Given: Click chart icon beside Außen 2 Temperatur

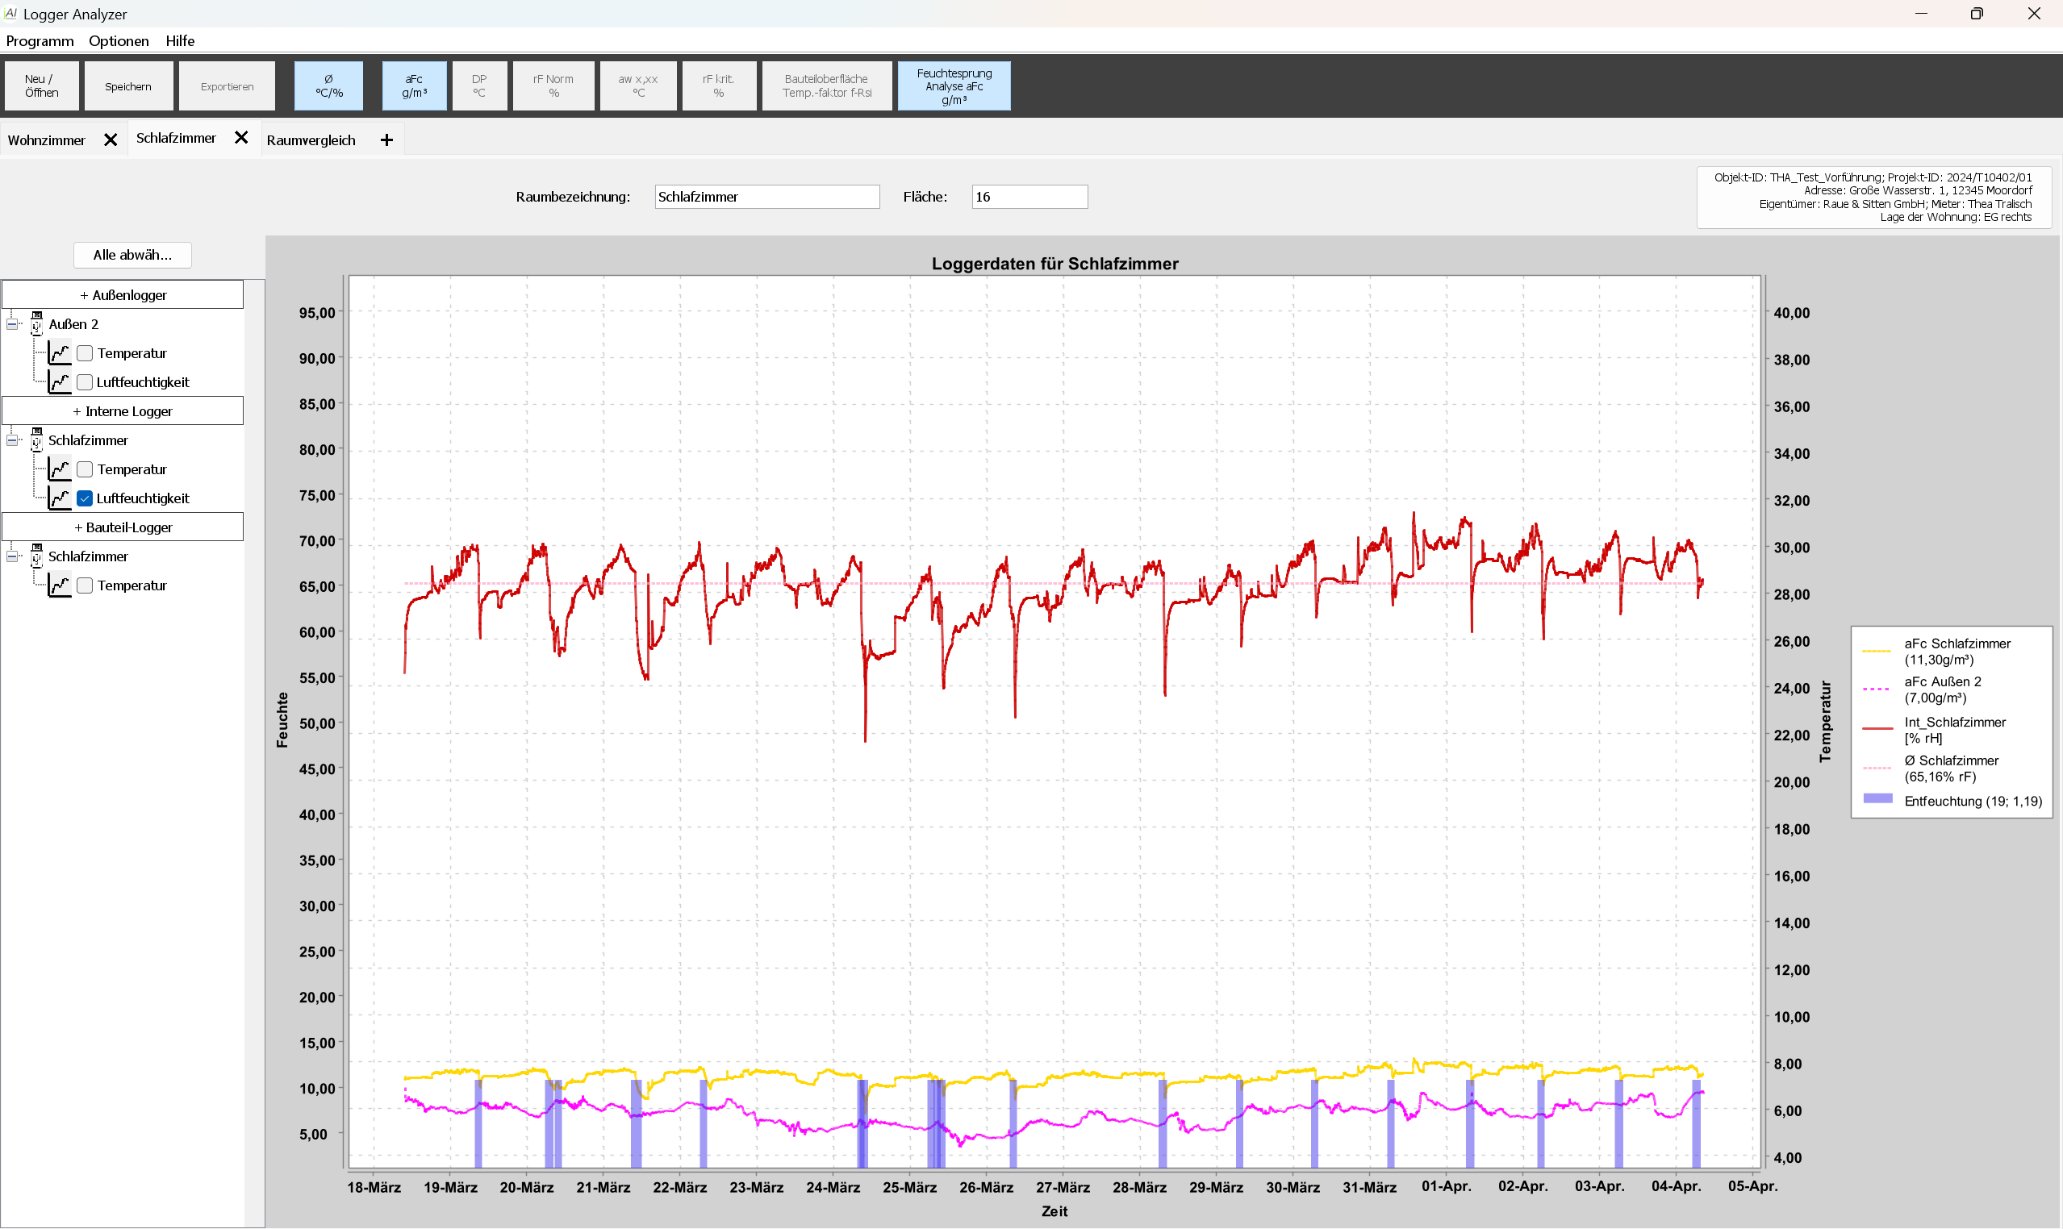Looking at the screenshot, I should click(60, 352).
